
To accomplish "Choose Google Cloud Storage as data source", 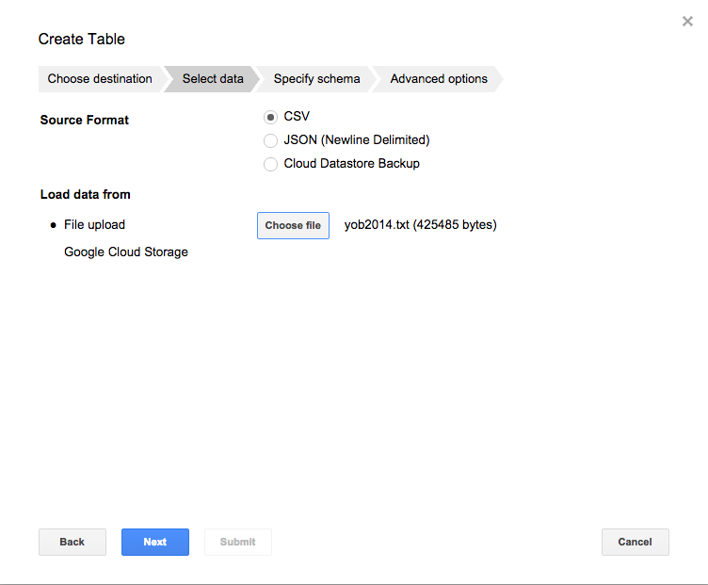I will (126, 252).
